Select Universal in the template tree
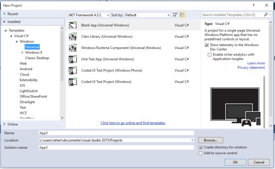Image resolution: width=275 pixels, height=169 pixels. pyautogui.click(x=32, y=47)
